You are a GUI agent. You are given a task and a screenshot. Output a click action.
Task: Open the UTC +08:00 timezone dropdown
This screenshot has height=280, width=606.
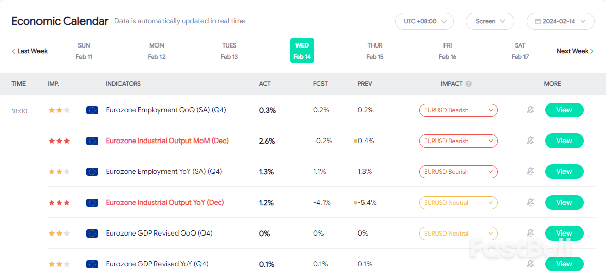click(x=424, y=21)
